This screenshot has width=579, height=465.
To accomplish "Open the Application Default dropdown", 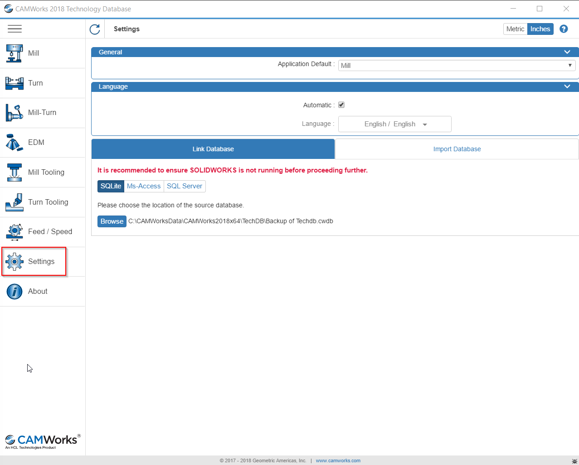I will pos(457,65).
